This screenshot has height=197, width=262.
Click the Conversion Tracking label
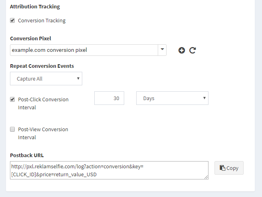click(x=42, y=20)
